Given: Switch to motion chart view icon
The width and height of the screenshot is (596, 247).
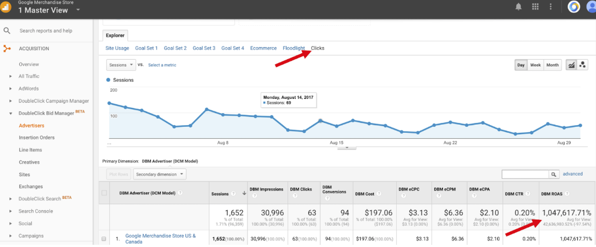Looking at the screenshot, I should click(583, 65).
